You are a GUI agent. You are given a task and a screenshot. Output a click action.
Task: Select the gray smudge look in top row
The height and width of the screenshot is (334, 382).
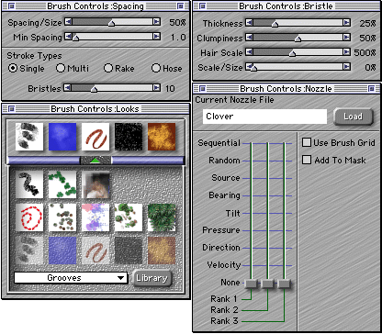click(29, 137)
